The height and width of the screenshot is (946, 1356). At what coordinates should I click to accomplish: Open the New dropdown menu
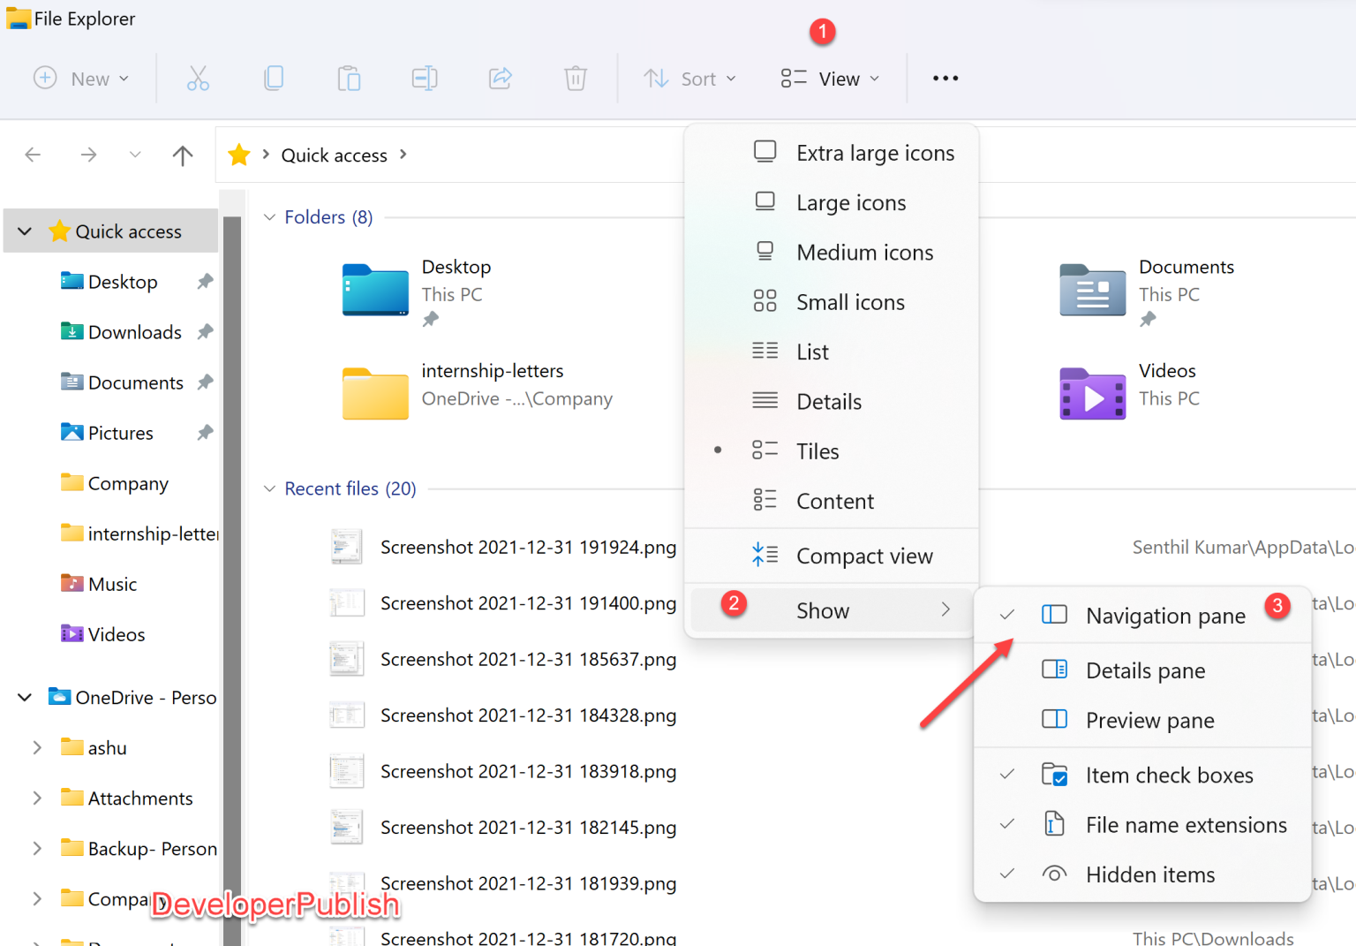click(82, 78)
